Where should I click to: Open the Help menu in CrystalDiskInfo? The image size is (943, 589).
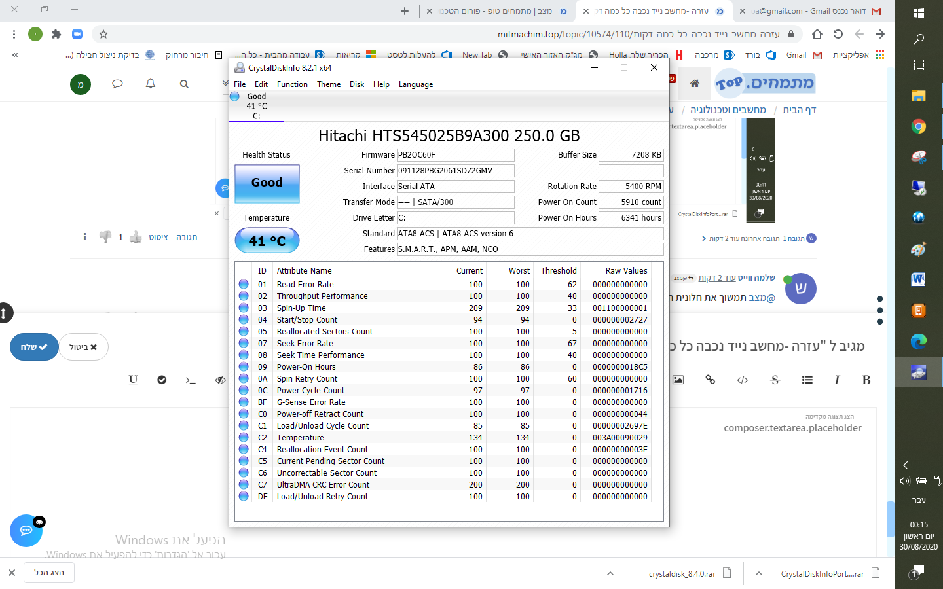point(381,84)
